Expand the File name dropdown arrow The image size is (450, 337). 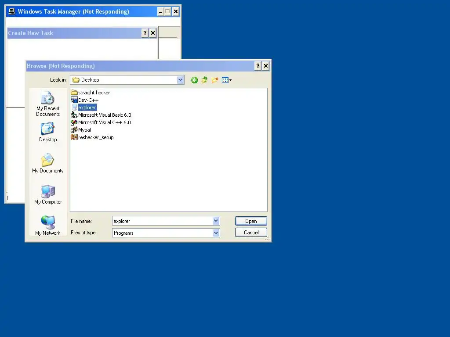[x=216, y=221]
